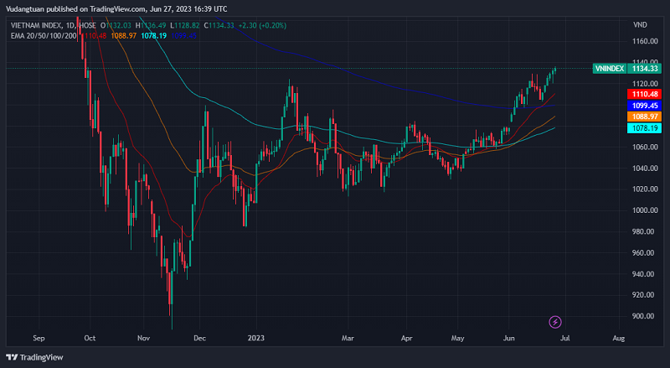Click the red 1110.48 EMA price label
670x368 pixels.
point(644,95)
